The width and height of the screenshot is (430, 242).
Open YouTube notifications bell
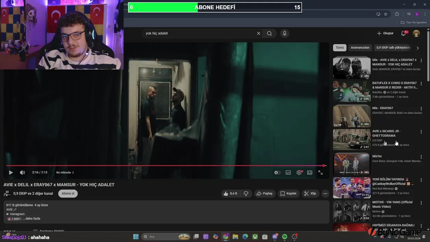tap(404, 33)
